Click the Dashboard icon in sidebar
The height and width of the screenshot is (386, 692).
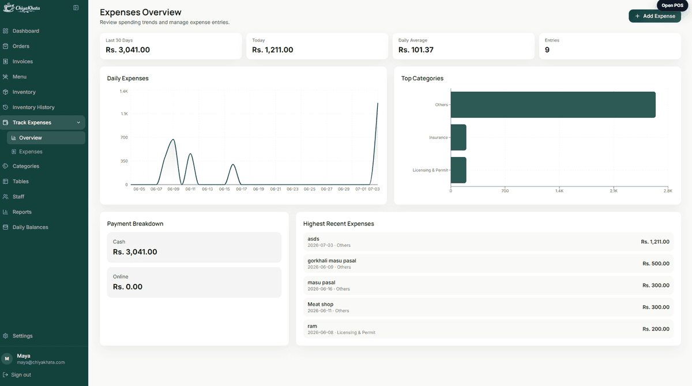(6, 31)
